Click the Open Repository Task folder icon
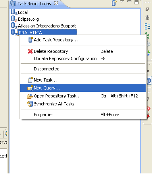Image resolution: width=152 pixels, height=175 pixels. 30,96
